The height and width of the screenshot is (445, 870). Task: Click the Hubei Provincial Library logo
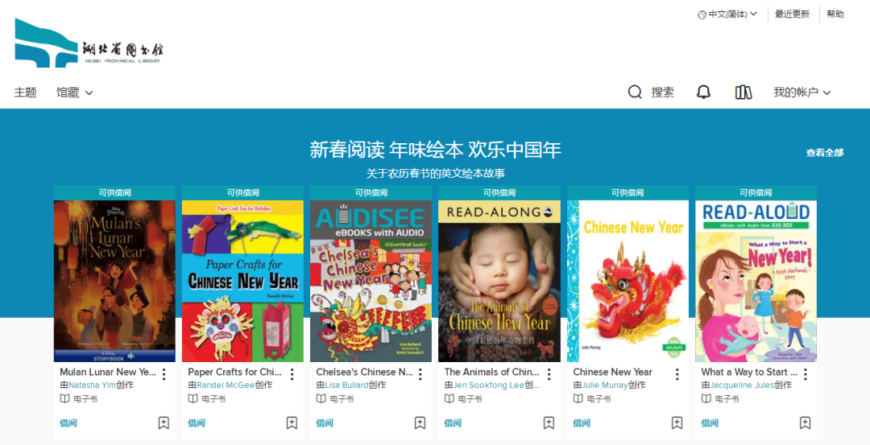pos(89,43)
